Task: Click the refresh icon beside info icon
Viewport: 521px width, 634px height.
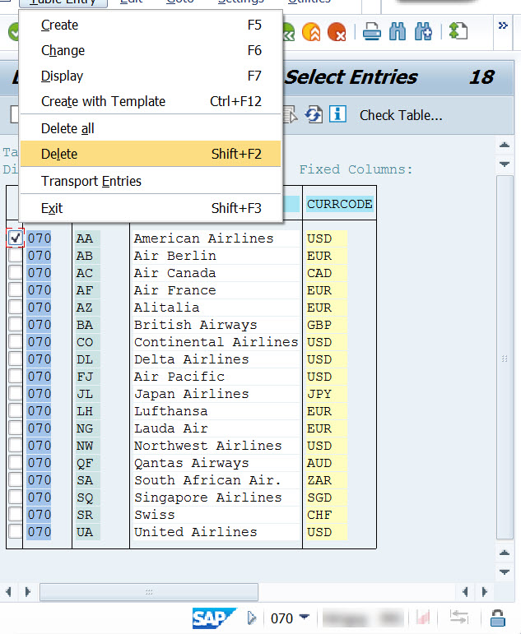Action: click(314, 114)
